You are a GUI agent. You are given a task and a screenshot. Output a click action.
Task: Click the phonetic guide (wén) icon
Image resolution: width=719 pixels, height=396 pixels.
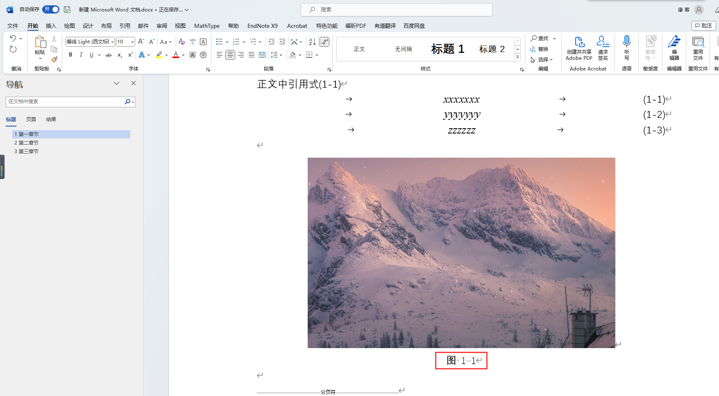(193, 42)
